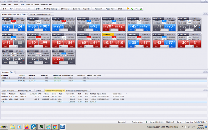Click the Research toolbar button
208x130 pixels.
point(99,9)
